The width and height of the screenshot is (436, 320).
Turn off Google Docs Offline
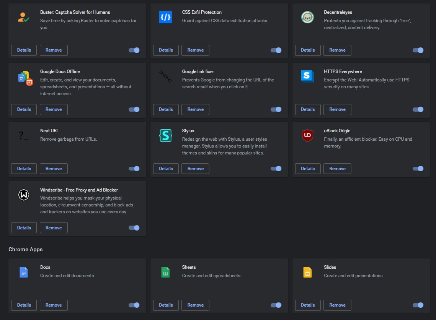coord(134,109)
